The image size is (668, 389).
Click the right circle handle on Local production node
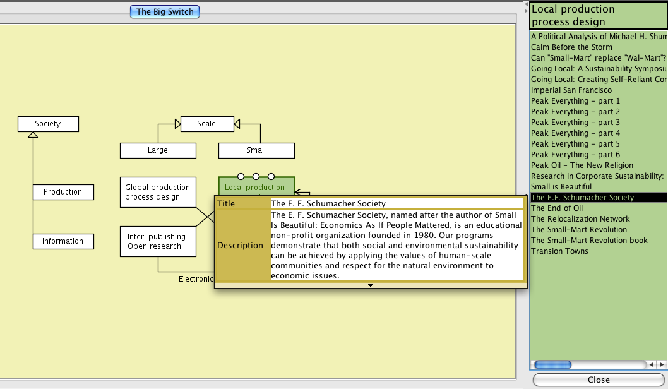[x=271, y=177]
